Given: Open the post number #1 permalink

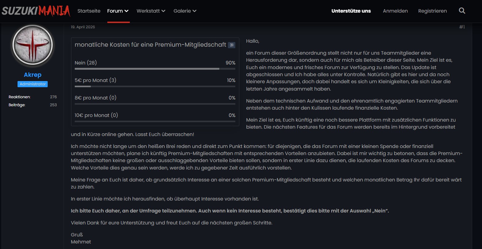Looking at the screenshot, I should 462,27.
